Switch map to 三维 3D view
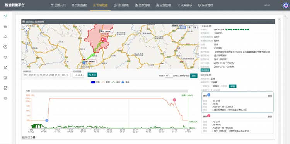The height and width of the screenshot is (144, 290). [x=194, y=27]
